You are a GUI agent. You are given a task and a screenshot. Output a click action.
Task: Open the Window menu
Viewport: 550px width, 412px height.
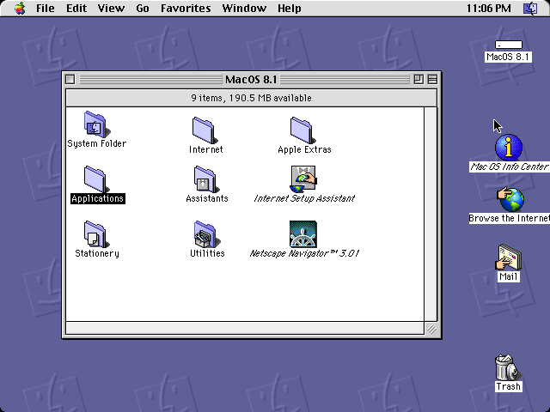click(x=244, y=8)
